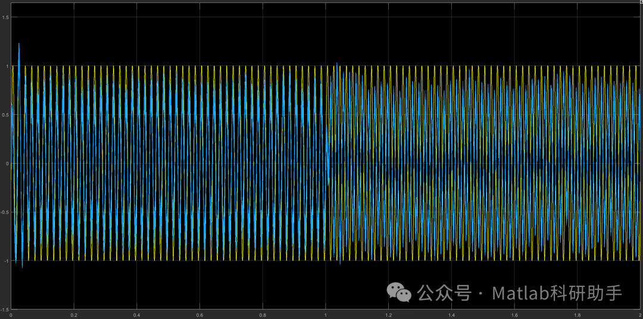Click the 1.8 tick label on the time axis
The image size is (643, 319).
coord(577,315)
